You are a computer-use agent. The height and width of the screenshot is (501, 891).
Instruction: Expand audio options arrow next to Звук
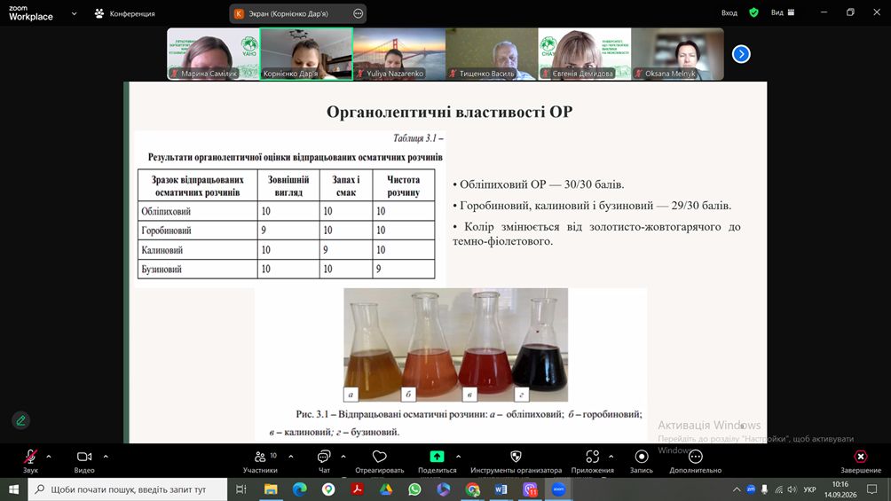click(x=49, y=456)
